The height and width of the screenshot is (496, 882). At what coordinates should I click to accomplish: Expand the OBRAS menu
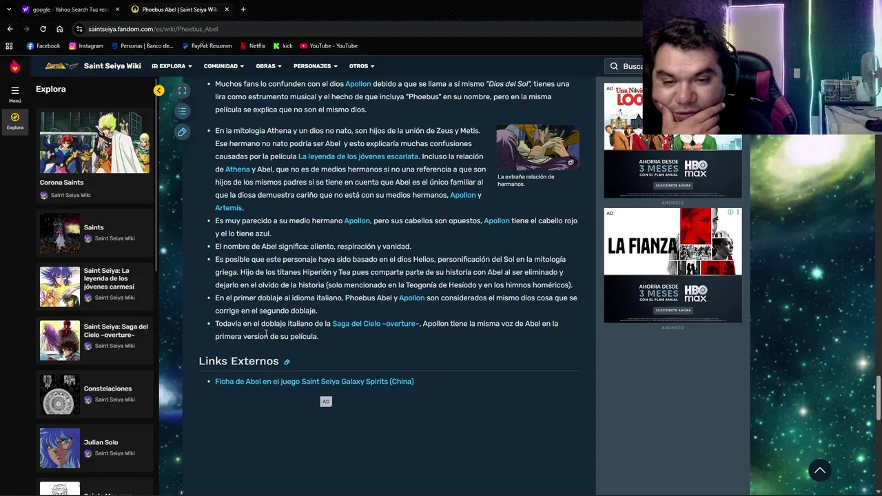[269, 66]
